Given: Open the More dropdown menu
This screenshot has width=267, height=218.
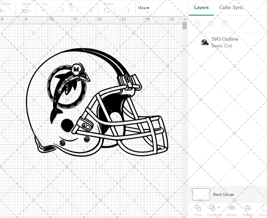Looking at the screenshot, I should coord(143,8).
